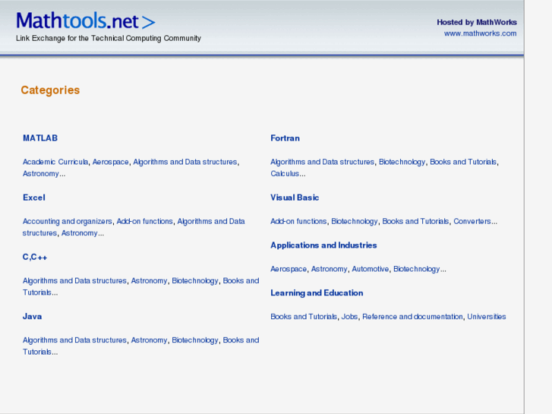Click the Categories page heading
Image resolution: width=552 pixels, height=414 pixels.
[50, 90]
